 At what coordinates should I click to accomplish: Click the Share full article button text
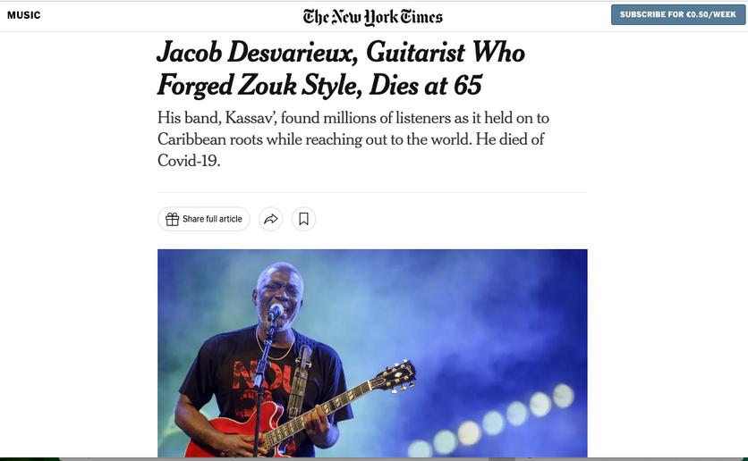point(212,219)
